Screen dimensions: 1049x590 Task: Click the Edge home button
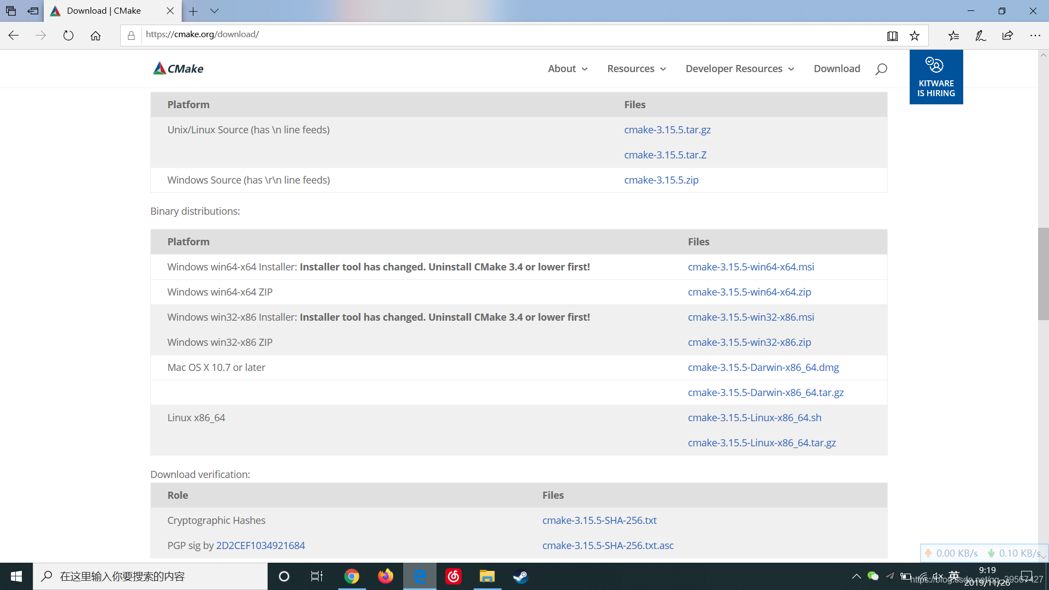pos(96,35)
